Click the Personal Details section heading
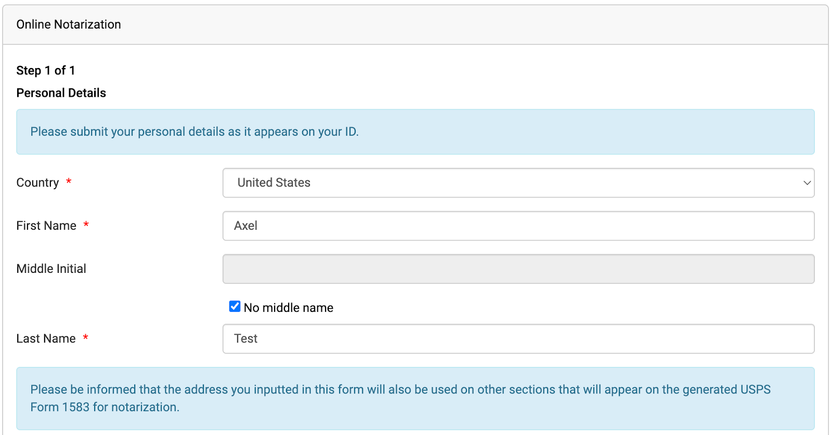Screen dimensions: 832x435 (61, 93)
